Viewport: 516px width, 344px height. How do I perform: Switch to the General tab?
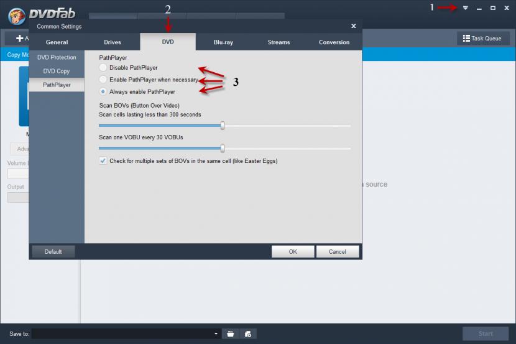57,42
